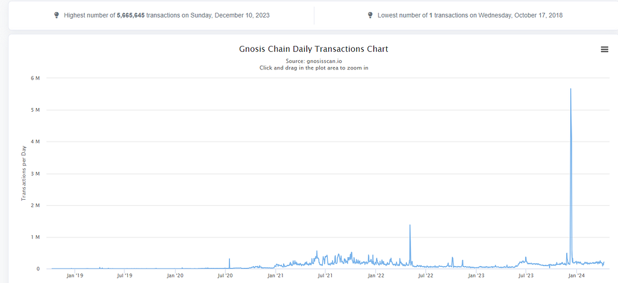Click the Jan '19 x-axis label

74,276
